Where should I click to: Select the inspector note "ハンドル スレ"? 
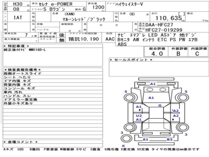17,96
